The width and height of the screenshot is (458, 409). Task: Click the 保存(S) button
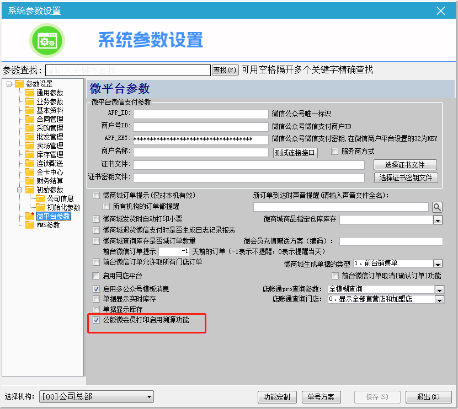coord(377,397)
